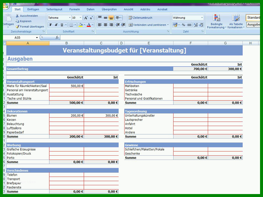Open underline style dropdown arrow

pyautogui.click(x=66, y=25)
